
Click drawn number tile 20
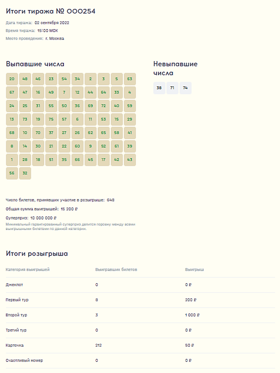point(12,79)
